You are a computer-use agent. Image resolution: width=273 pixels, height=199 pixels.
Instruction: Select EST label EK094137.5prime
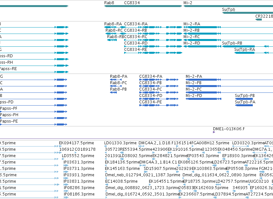[76, 143]
